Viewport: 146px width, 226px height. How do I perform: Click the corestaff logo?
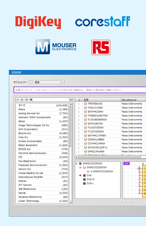(103, 21)
